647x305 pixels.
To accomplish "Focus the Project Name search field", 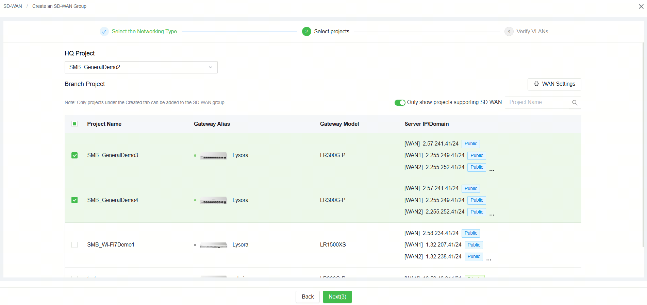I will [537, 102].
